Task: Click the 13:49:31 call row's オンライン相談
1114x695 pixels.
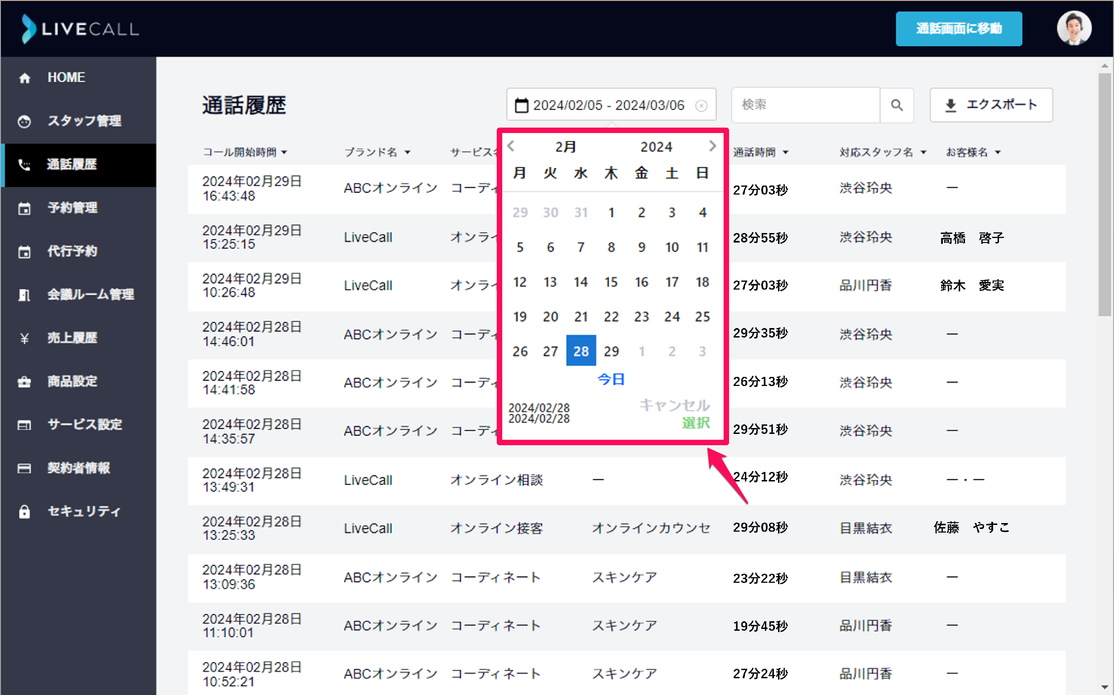Action: coord(497,480)
